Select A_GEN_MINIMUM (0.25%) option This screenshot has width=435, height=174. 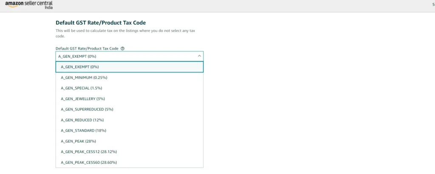(x=84, y=78)
